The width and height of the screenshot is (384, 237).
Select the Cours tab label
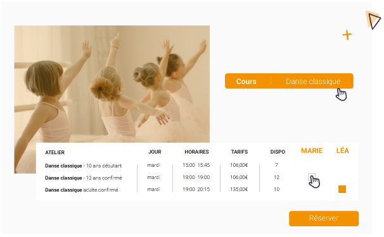(246, 82)
